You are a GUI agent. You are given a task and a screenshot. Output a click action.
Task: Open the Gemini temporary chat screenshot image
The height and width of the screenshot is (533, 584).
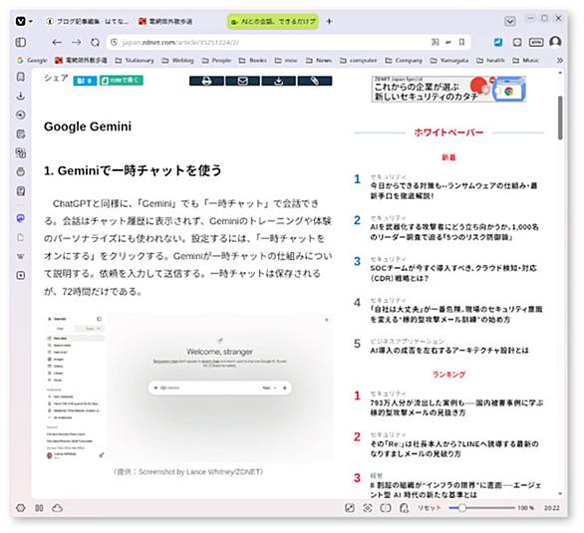[188, 389]
